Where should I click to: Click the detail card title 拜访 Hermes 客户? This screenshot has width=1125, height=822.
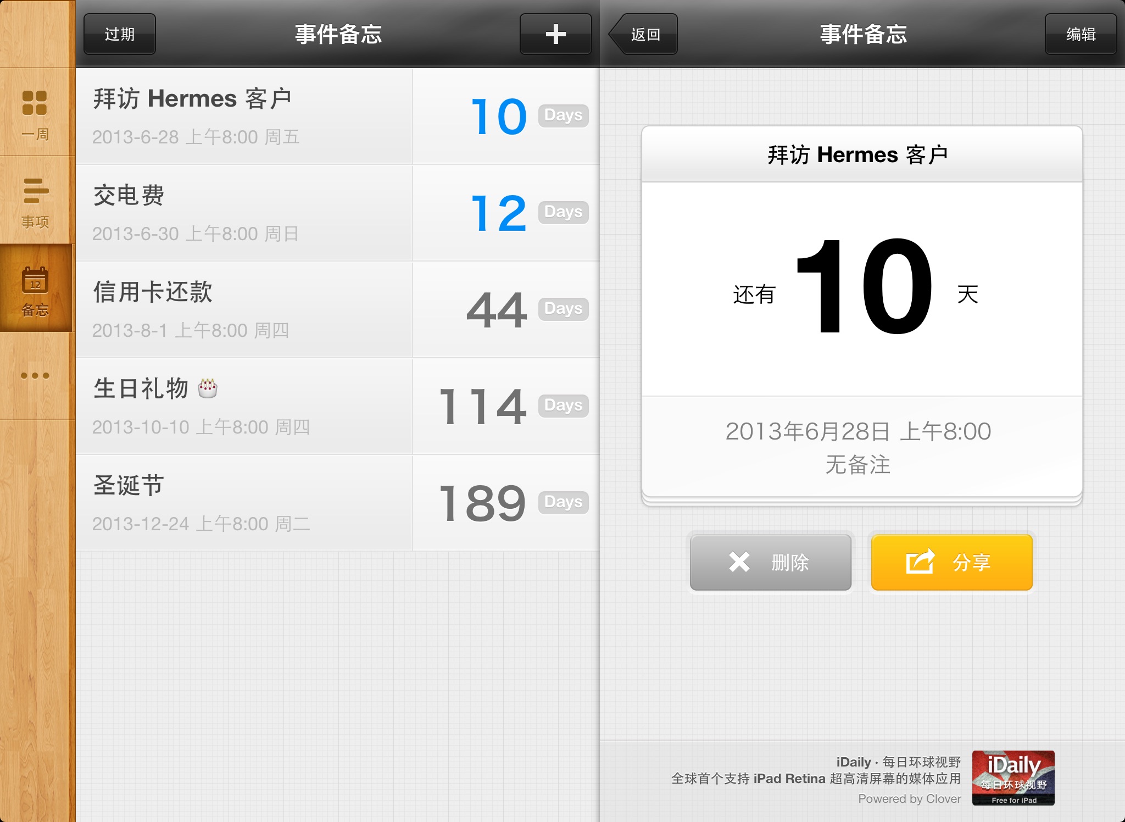tap(858, 155)
